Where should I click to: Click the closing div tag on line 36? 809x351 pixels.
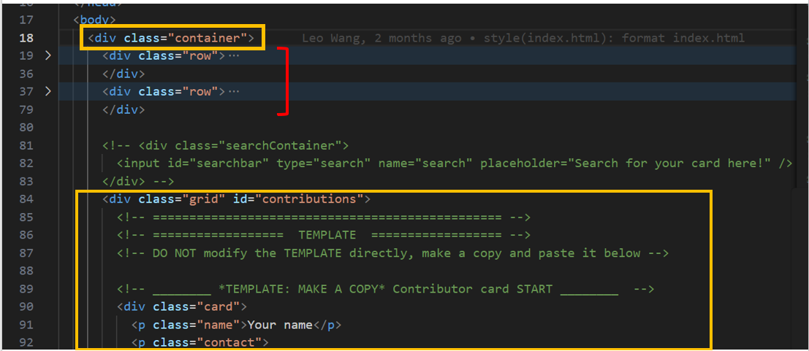coord(124,74)
